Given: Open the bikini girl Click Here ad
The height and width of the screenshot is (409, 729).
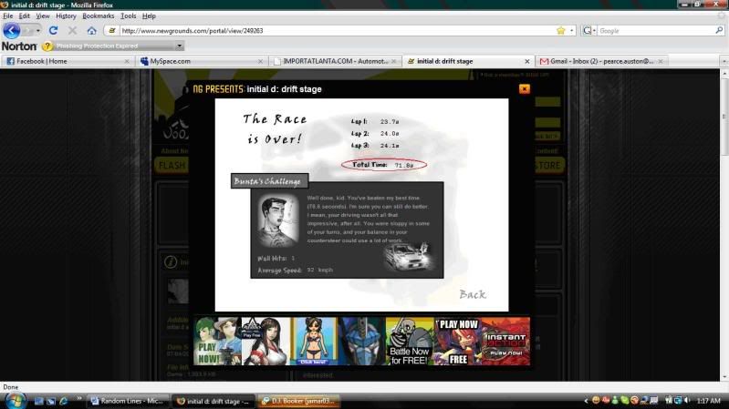Looking at the screenshot, I should [313, 342].
